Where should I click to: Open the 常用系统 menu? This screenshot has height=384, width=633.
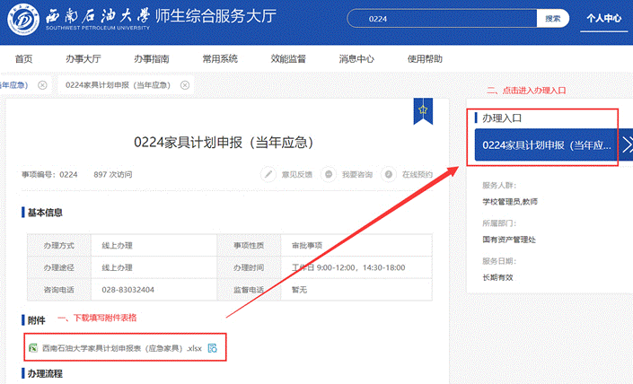click(219, 59)
